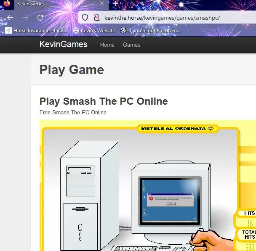The image size is (256, 251).
Task: Click the OK button in error dialog
Action: pos(171,204)
